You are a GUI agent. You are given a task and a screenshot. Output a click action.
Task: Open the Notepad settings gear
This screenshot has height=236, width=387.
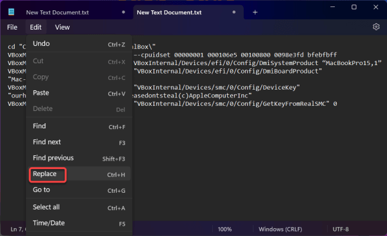tap(376, 26)
